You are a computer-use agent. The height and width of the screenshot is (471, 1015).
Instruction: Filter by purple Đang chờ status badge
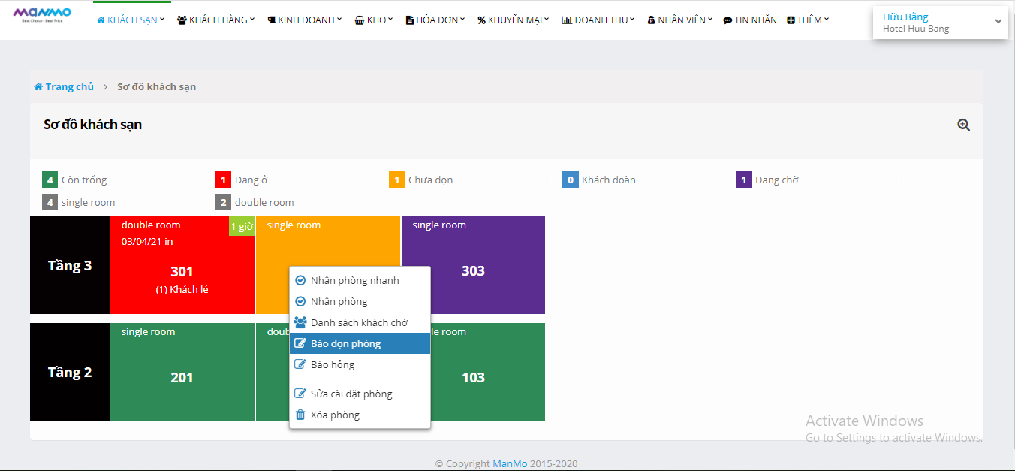[743, 180]
